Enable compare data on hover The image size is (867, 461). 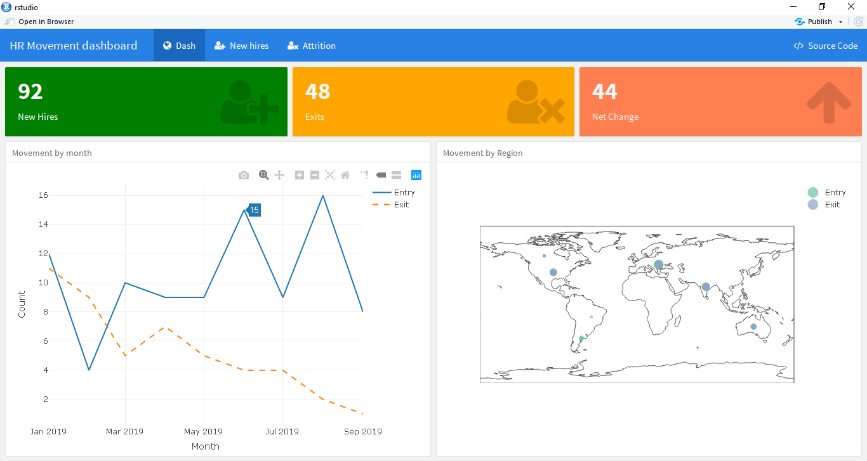(396, 175)
